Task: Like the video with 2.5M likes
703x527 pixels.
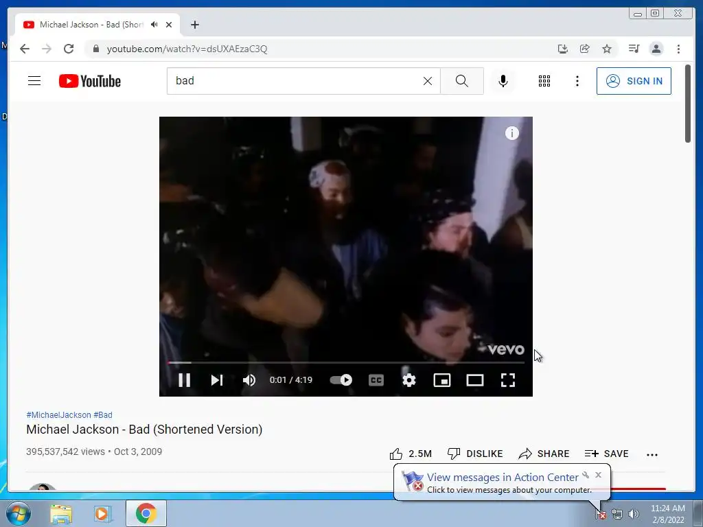Action: point(411,454)
